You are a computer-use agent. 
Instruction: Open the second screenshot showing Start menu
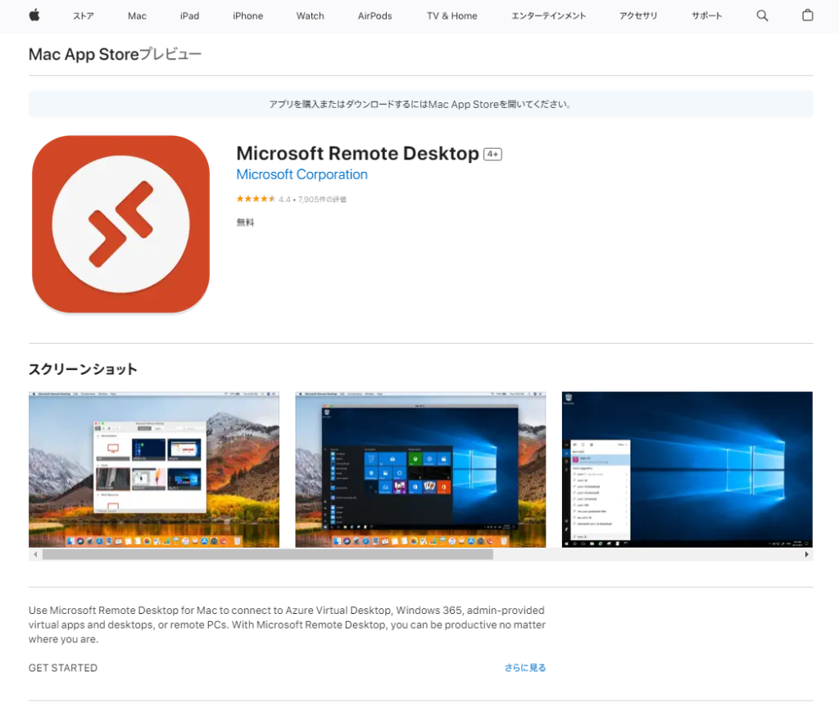click(420, 470)
